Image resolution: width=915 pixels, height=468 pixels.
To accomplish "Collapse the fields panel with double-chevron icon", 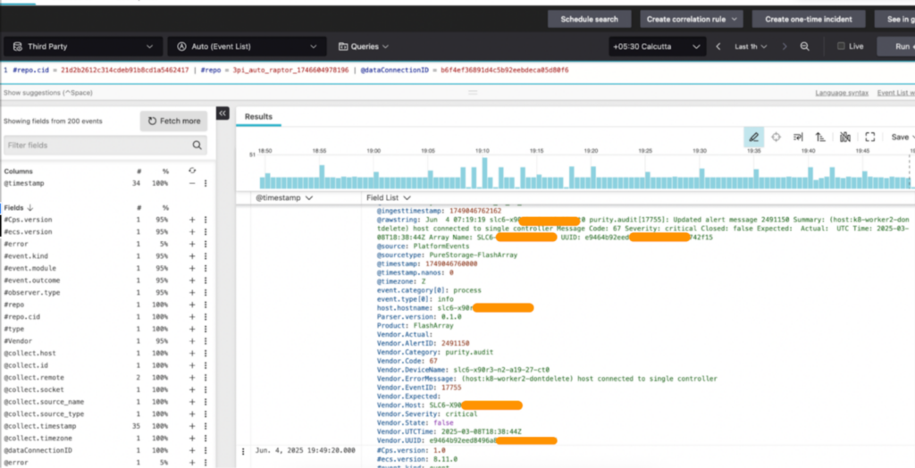I will 222,113.
